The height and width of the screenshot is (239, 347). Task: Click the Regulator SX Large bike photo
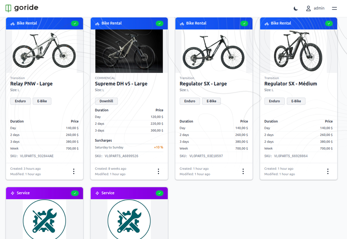[214, 51]
